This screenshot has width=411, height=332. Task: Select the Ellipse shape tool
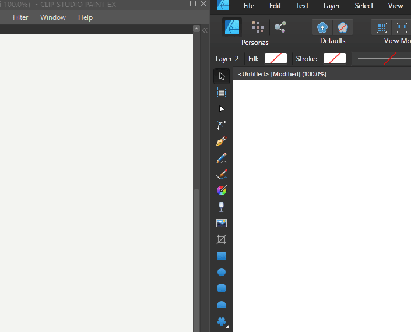click(x=222, y=272)
